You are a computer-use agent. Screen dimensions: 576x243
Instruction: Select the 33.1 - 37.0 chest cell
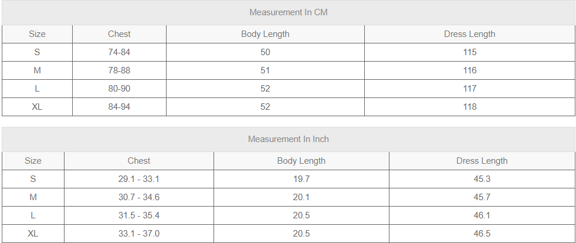point(139,234)
